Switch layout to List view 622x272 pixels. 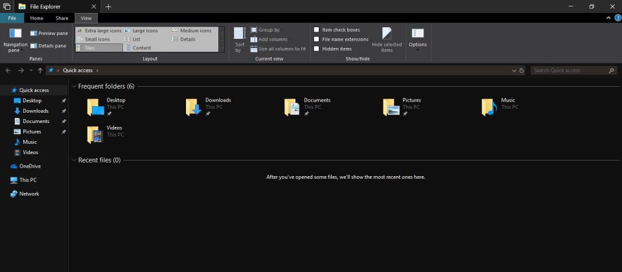pos(132,40)
